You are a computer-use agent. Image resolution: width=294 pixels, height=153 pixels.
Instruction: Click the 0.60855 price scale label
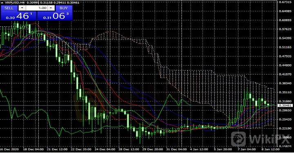pos(285,20)
